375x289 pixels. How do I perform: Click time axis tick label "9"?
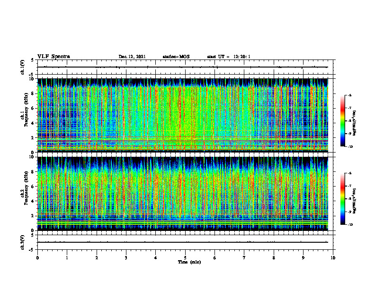[303, 258]
